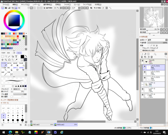Hide the ペン入れ3 layer
Image resolution: width=168 pixels, height=135 pixels.
tap(144, 78)
